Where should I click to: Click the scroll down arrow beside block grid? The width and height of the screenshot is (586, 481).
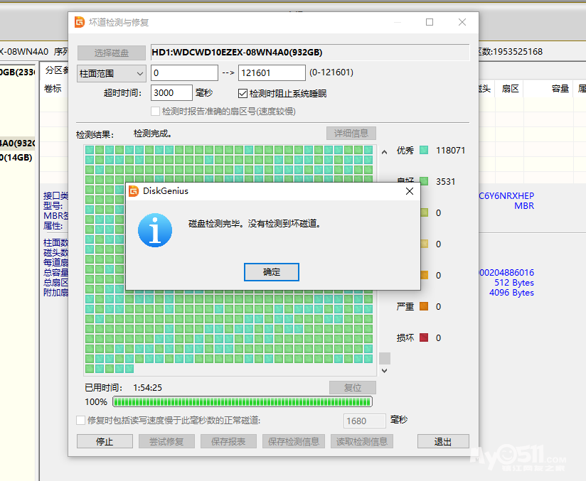coord(385,370)
